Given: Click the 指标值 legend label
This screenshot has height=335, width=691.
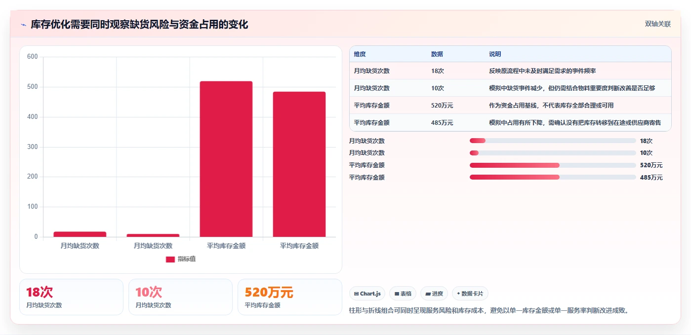Looking at the screenshot, I should pyautogui.click(x=187, y=259).
